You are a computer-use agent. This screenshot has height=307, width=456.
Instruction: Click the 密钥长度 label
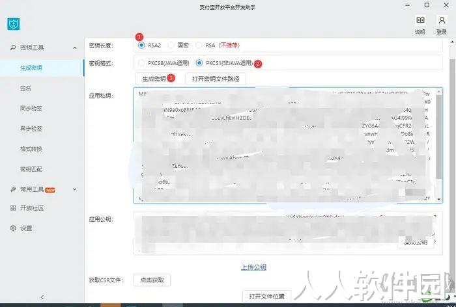tap(101, 46)
